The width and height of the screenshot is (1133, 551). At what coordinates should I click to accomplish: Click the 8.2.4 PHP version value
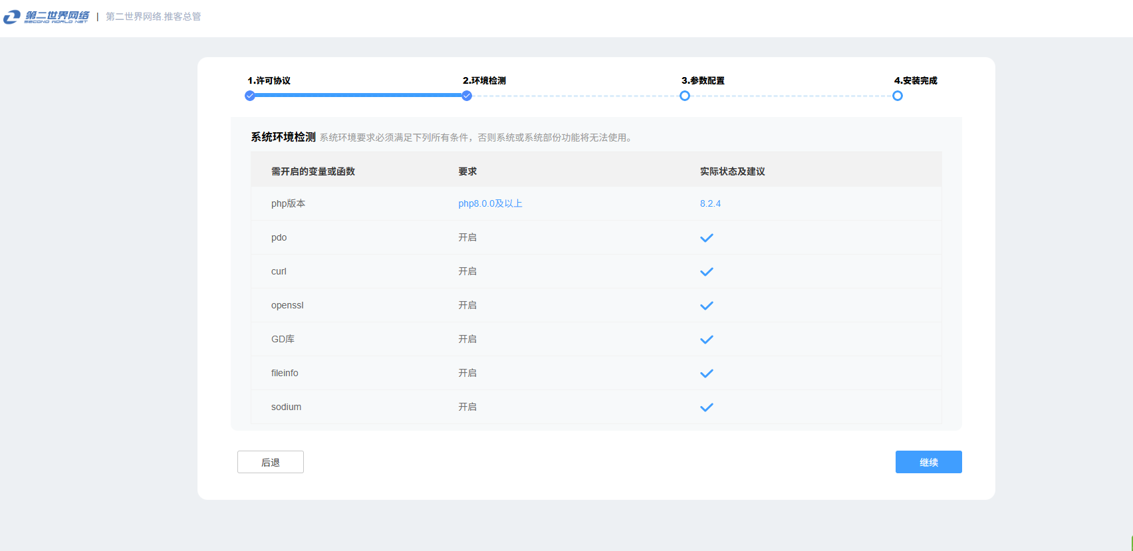coord(710,203)
